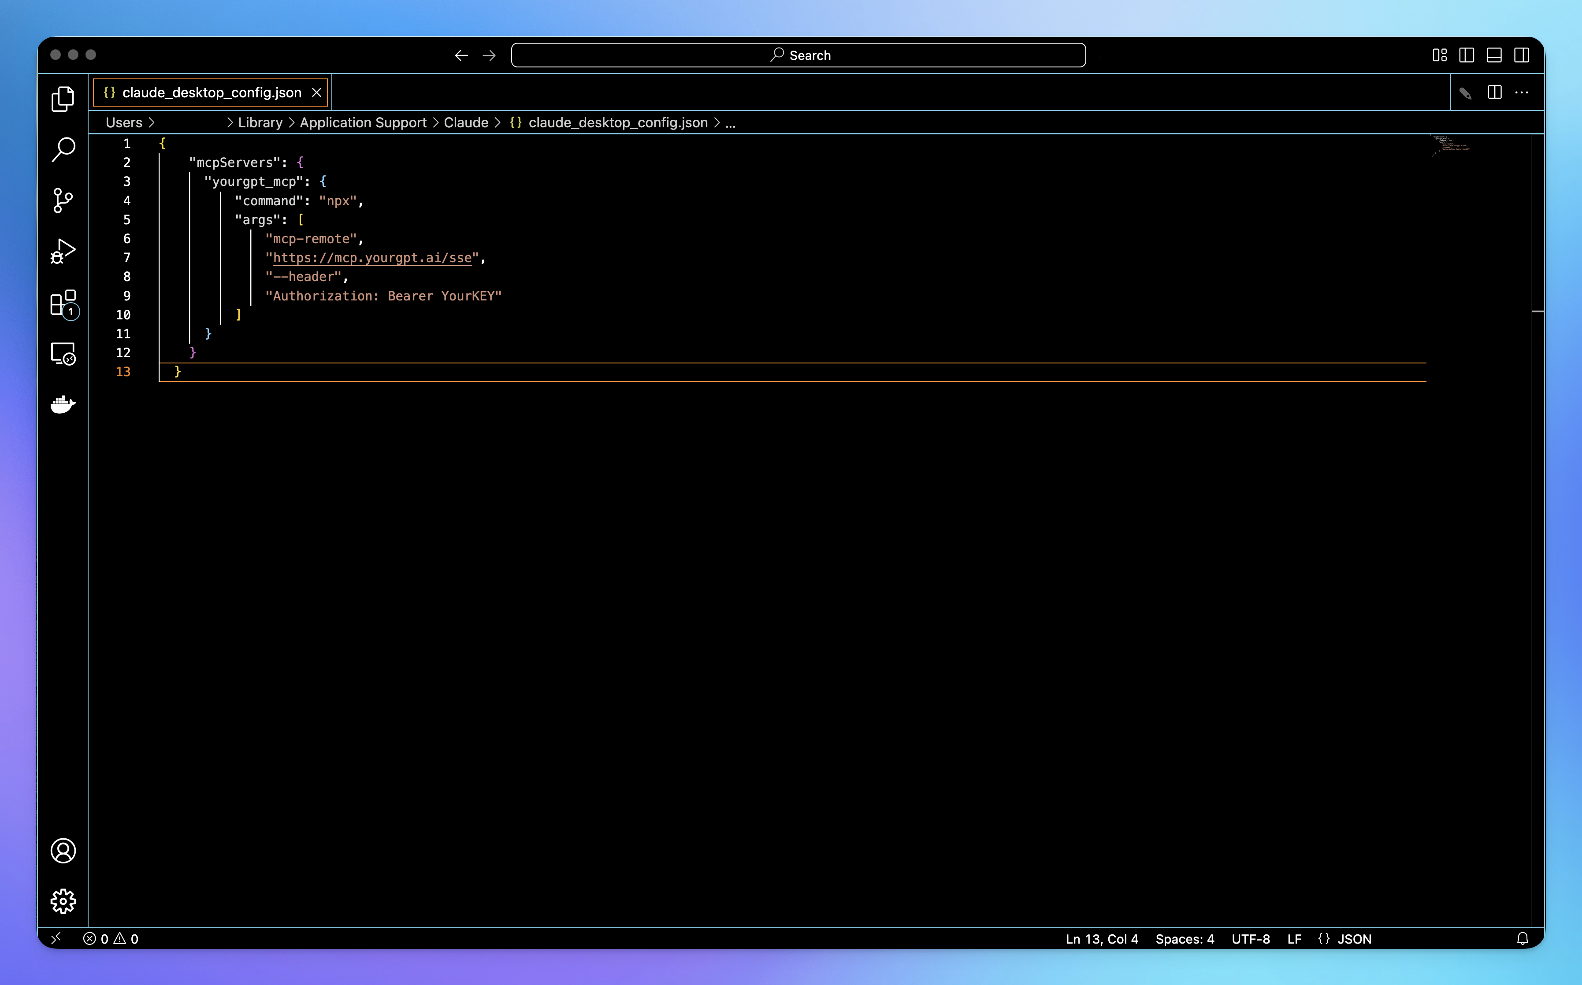Open the Extensions view
This screenshot has width=1582, height=985.
coord(63,304)
